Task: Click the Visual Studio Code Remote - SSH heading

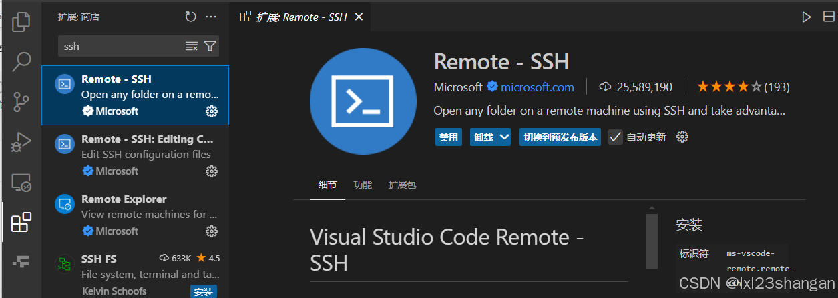Action: 448,250
